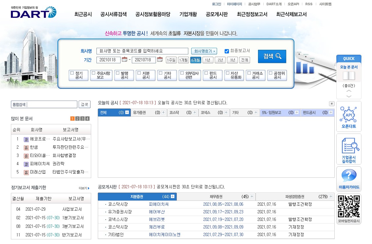Open 에어부산 offering link
The image size is (372, 244).
(x=157, y=212)
